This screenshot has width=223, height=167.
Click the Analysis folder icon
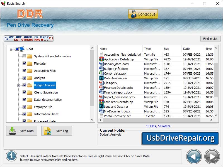[30, 78]
